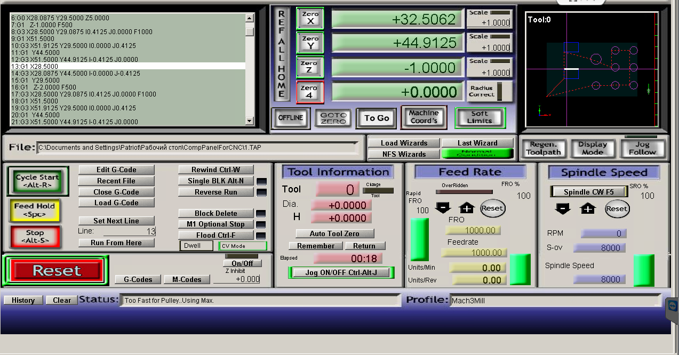Click Rewind Ctrl-W
This screenshot has height=355, width=679.
click(215, 170)
